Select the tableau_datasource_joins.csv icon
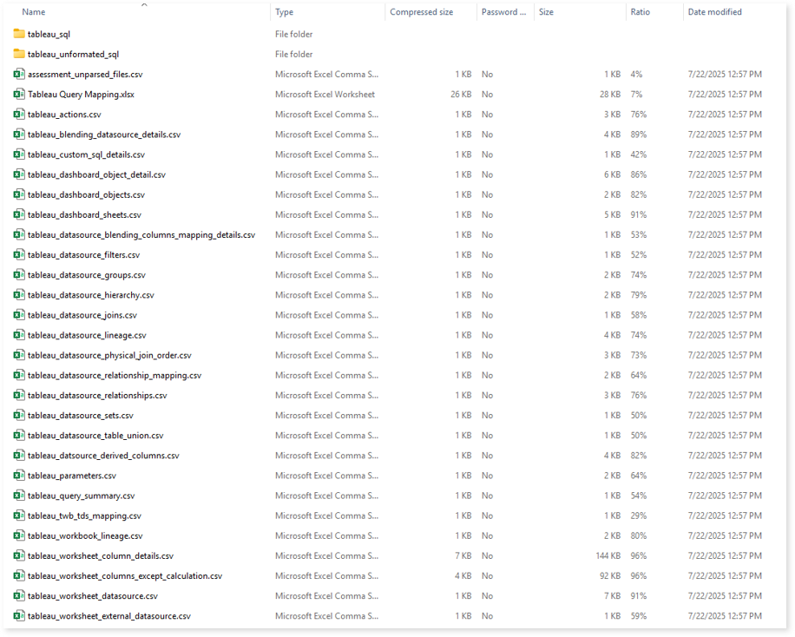This screenshot has height=637, width=795. point(19,315)
